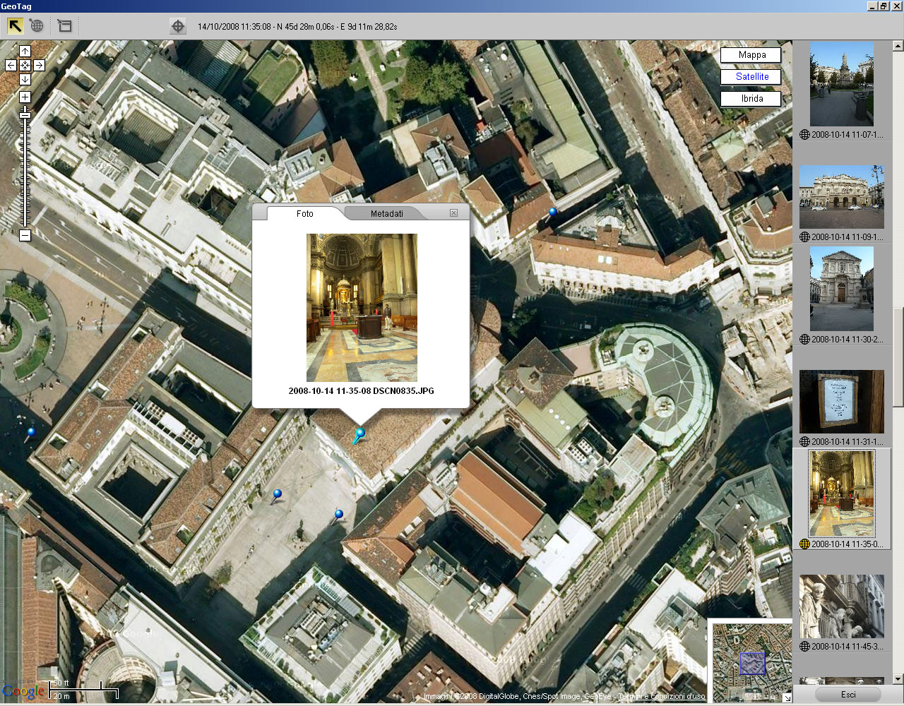The width and height of the screenshot is (904, 706).
Task: Click blue pin at left of the square
Action: click(276, 496)
